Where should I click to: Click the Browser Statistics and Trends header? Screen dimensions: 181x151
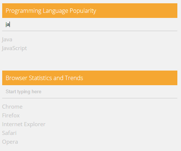pyautogui.click(x=90, y=78)
